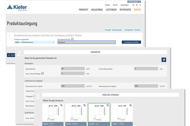Switch language to DE

point(133,5)
